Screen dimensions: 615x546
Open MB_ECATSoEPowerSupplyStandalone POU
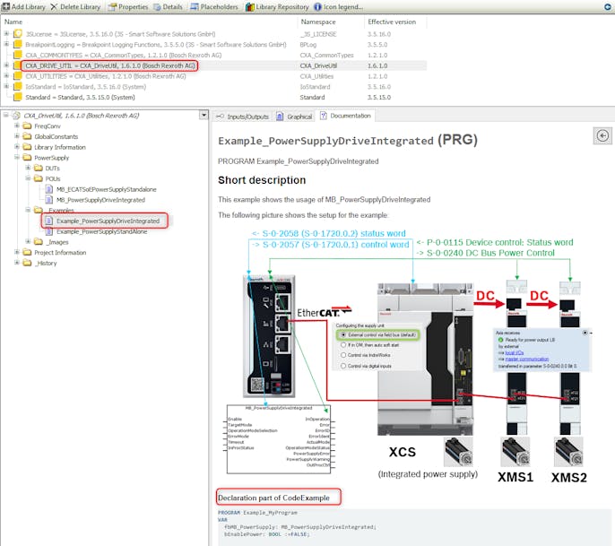107,189
